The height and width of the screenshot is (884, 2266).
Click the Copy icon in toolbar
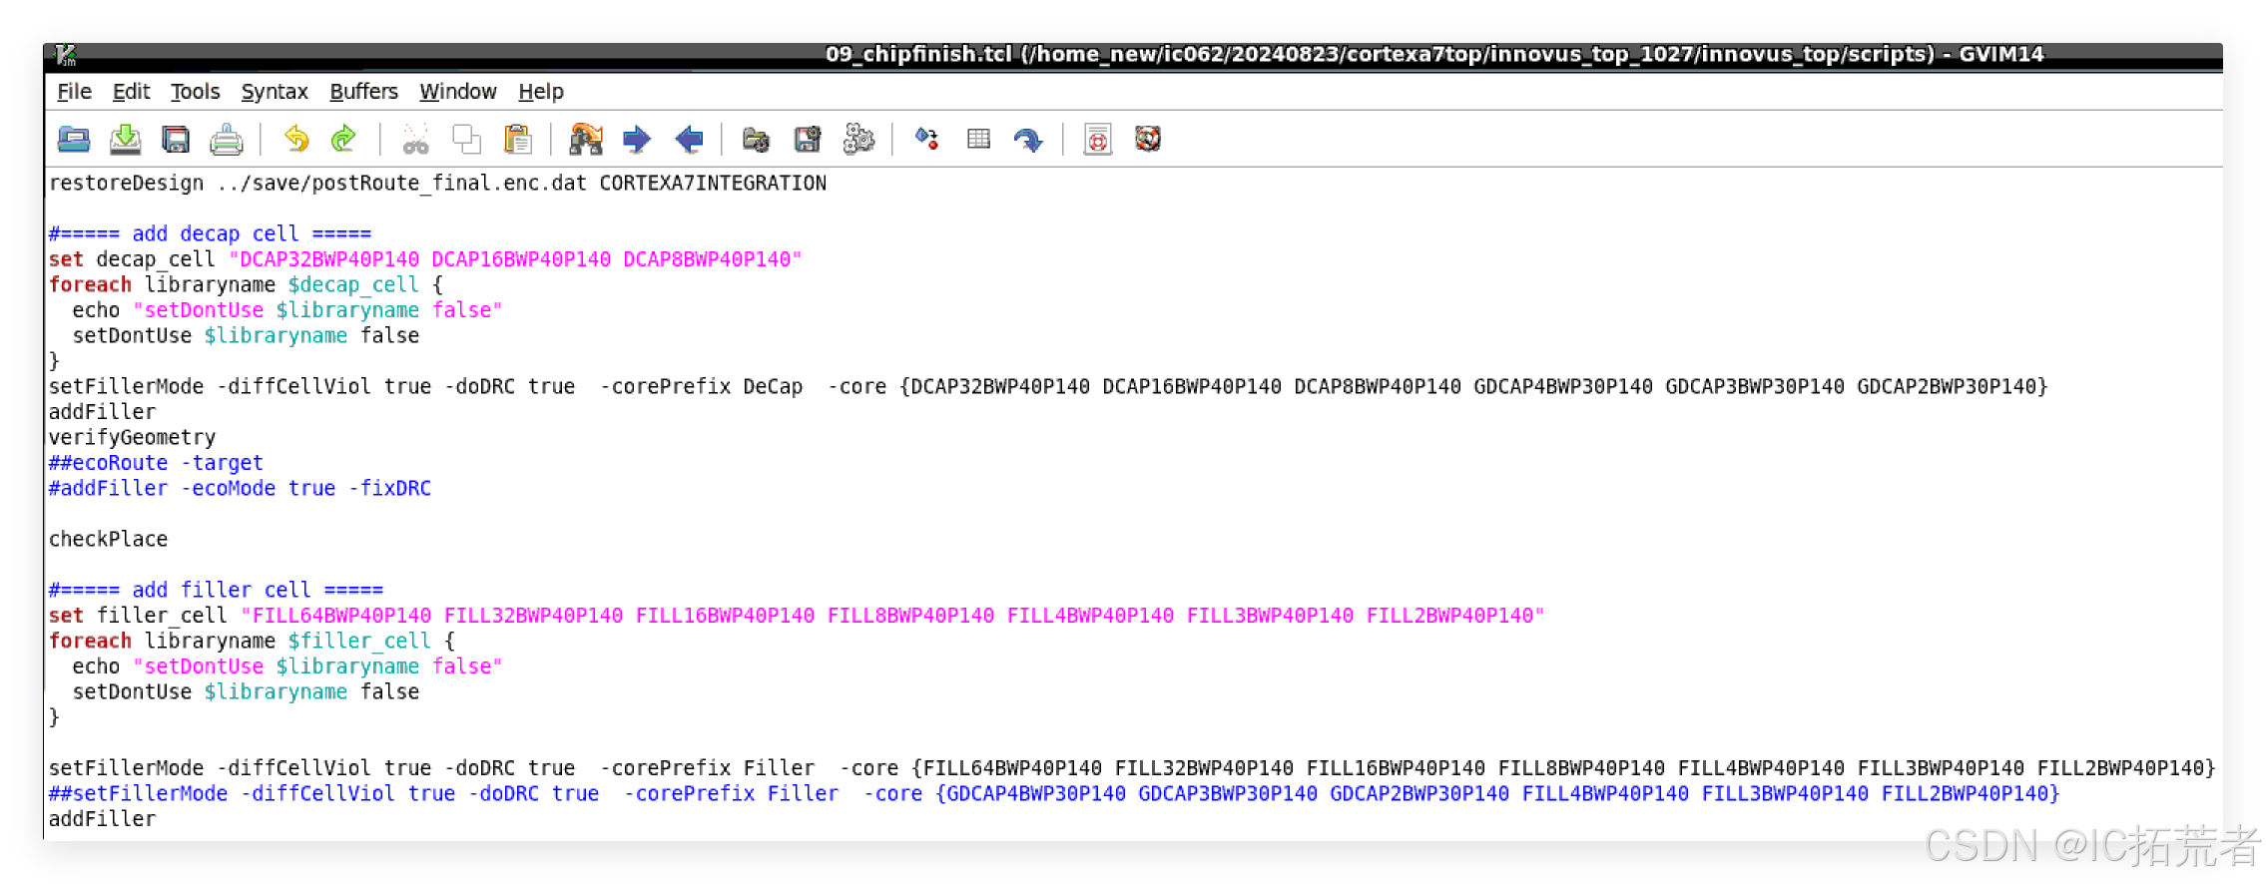pyautogui.click(x=466, y=140)
